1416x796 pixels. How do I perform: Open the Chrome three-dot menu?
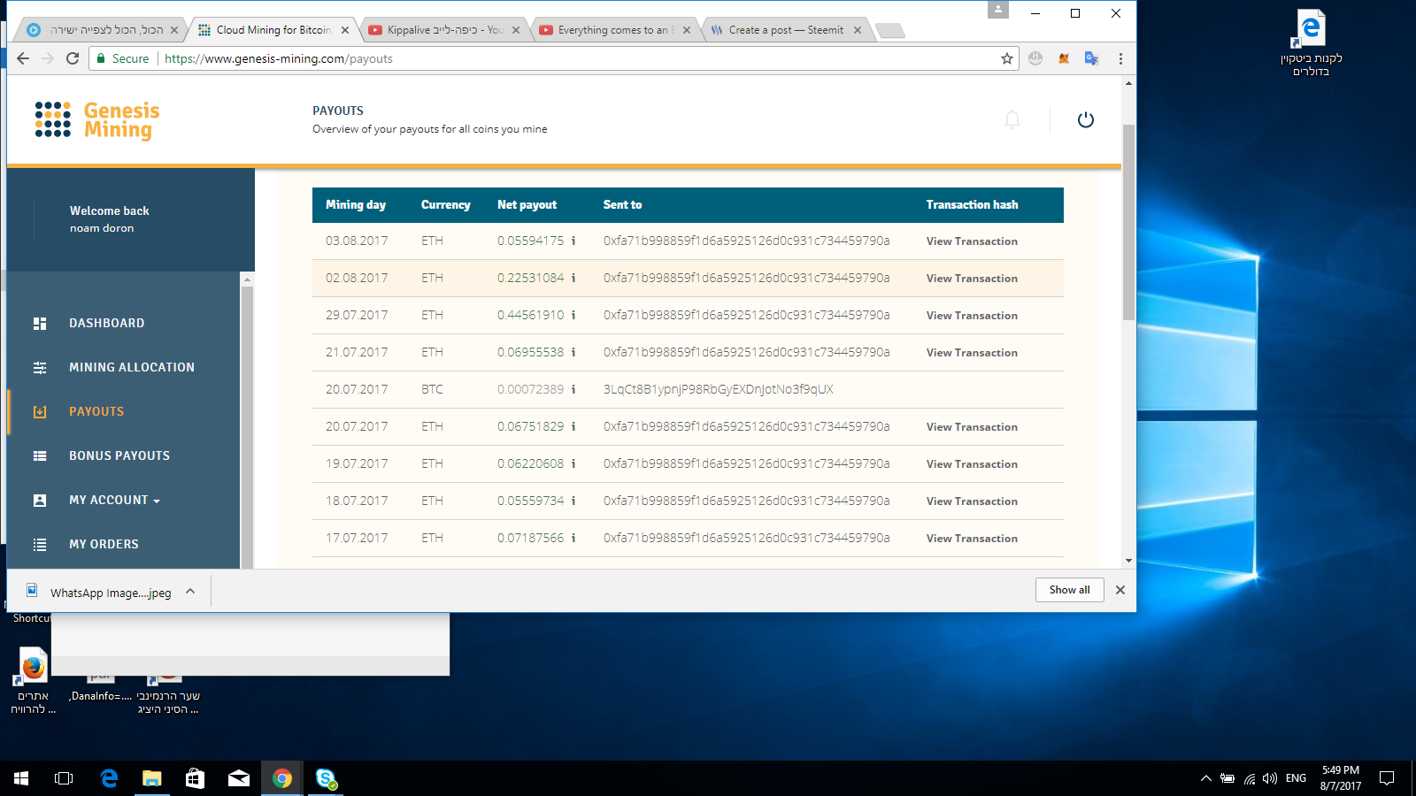pyautogui.click(x=1120, y=58)
